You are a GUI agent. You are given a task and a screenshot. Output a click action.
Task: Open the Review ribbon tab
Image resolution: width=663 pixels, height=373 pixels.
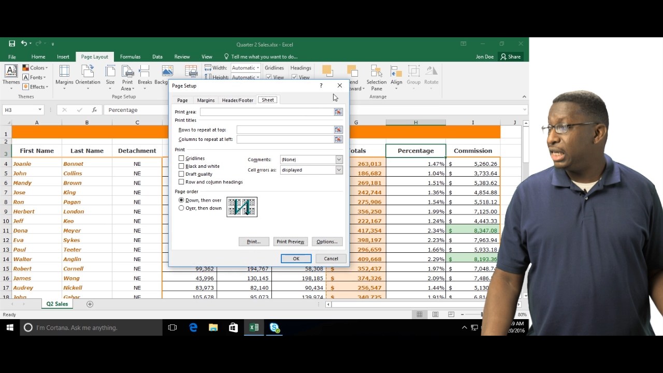pyautogui.click(x=182, y=57)
